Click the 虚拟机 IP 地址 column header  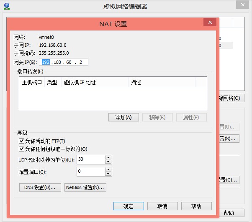[x=80, y=82]
